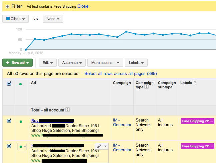
Task: Click the pencil edit icon on second ad
Action: pos(99,146)
